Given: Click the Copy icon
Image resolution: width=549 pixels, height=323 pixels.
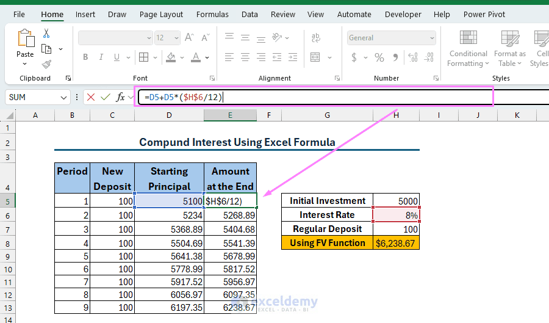Looking at the screenshot, I should point(46,49).
